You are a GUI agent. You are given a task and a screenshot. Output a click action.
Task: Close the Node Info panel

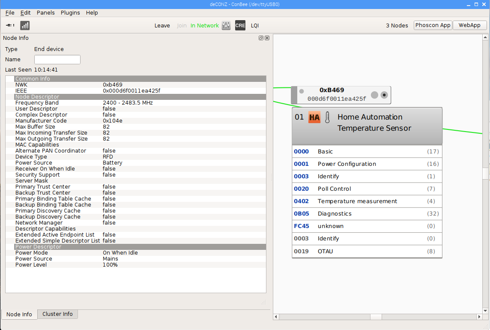(267, 38)
